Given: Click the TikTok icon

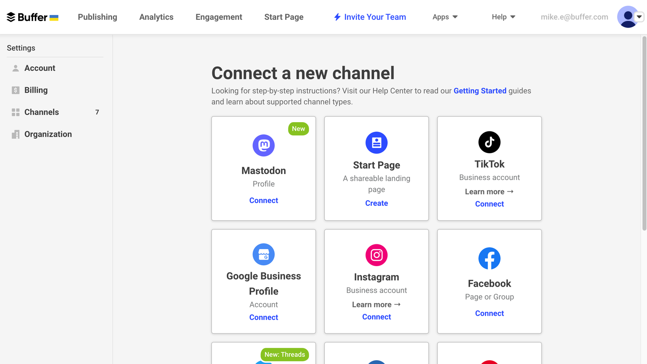Looking at the screenshot, I should (x=489, y=142).
